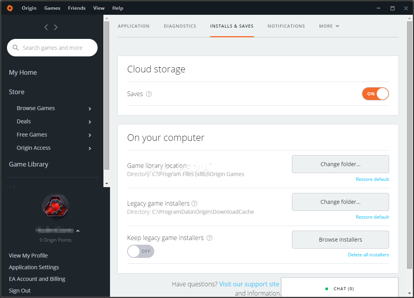Expand the Browse Games submenu
The width and height of the screenshot is (414, 298).
90,109
